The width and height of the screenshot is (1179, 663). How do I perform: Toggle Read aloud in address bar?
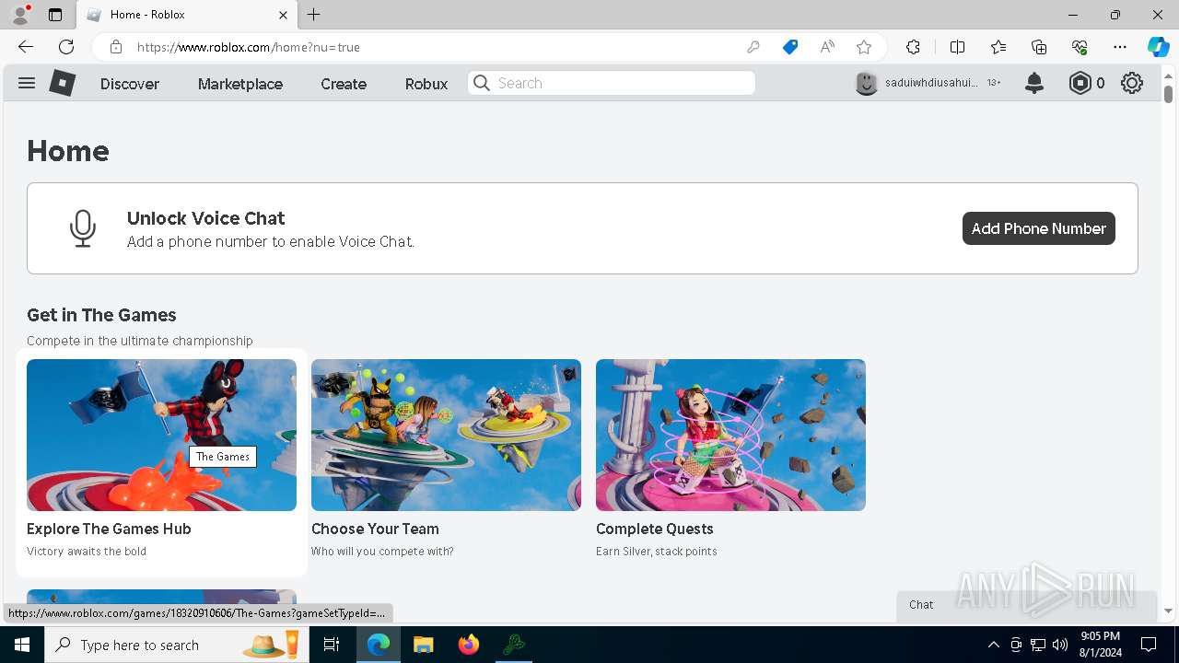tap(827, 47)
